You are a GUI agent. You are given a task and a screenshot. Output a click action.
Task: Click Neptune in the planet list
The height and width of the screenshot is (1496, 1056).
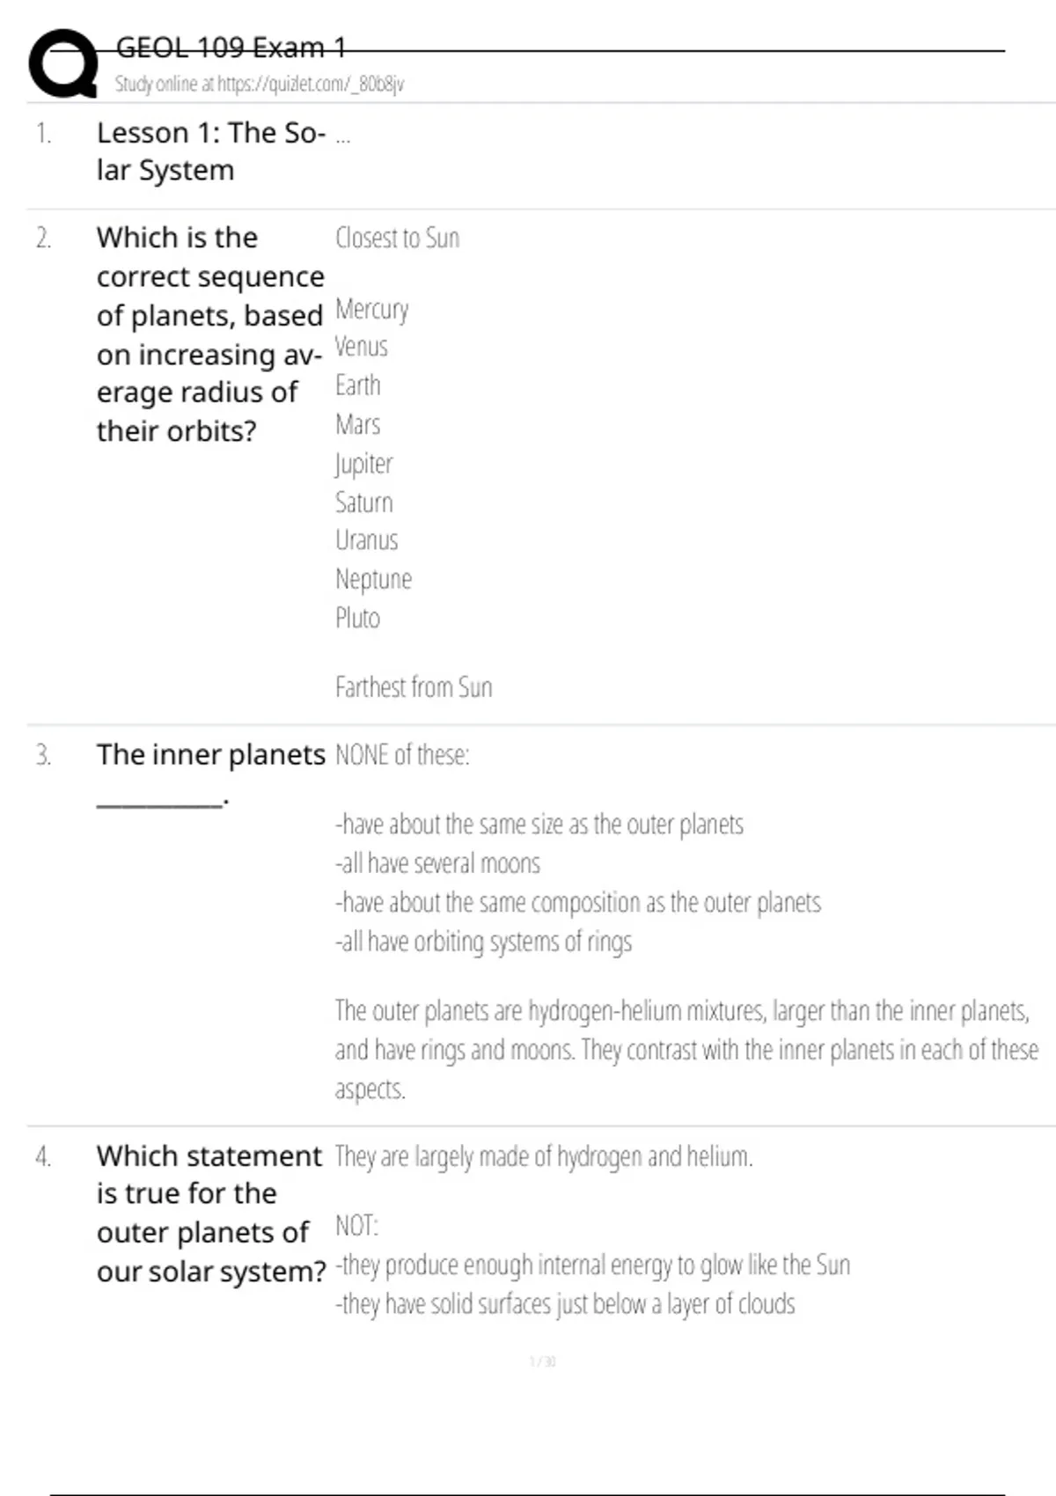tap(373, 579)
